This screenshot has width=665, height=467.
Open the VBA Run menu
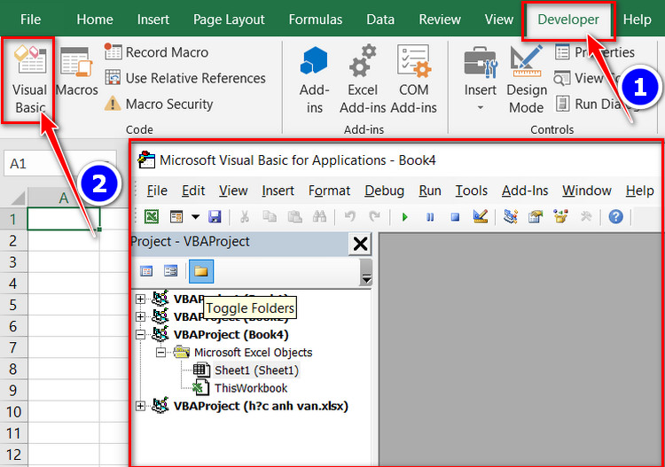pos(430,191)
